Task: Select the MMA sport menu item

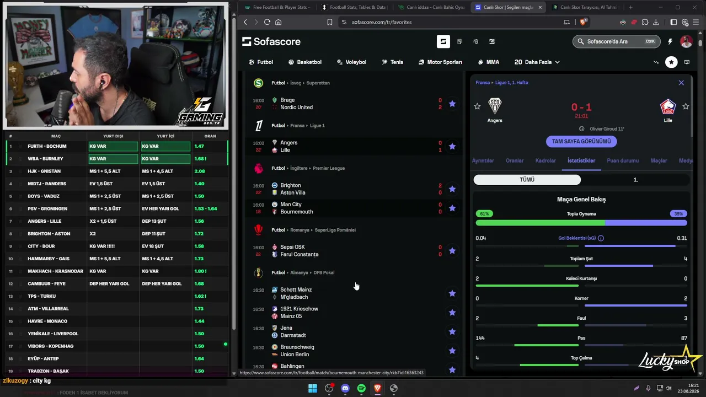Action: tap(488, 62)
